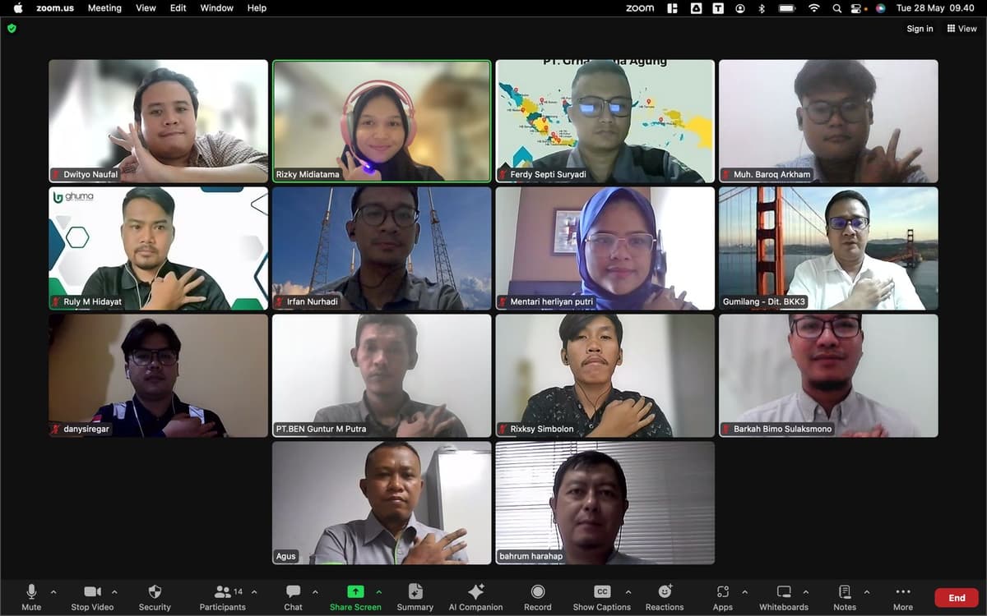Open the Apps icon in toolbar

723,592
